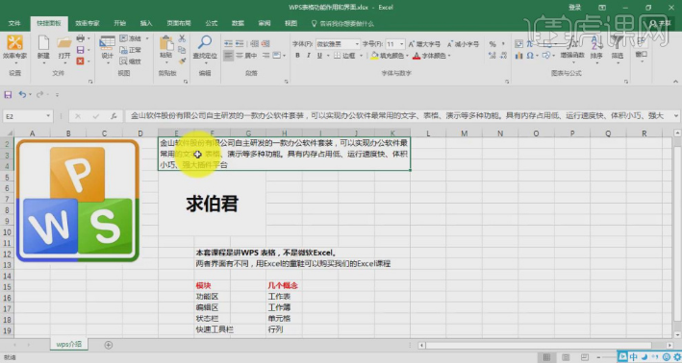Switch to the 插入 insert tab

pyautogui.click(x=146, y=23)
